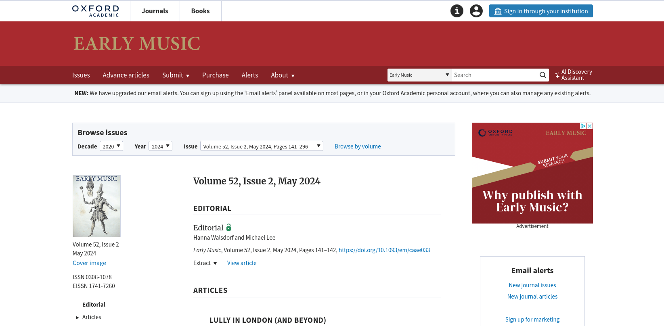
Task: Open the Cover image link
Action: pyautogui.click(x=89, y=263)
